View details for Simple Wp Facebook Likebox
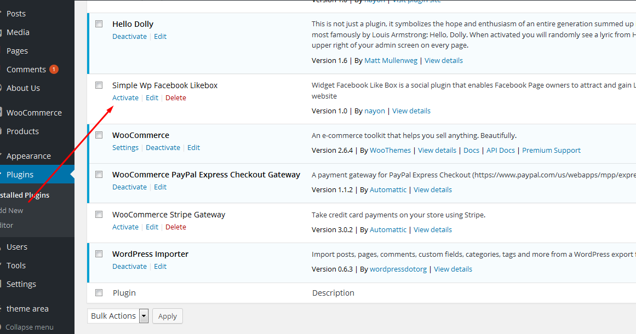Viewport: 636px width, 334px height. pos(411,111)
